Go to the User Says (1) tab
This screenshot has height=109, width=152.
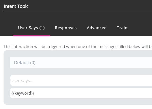pos(31,28)
